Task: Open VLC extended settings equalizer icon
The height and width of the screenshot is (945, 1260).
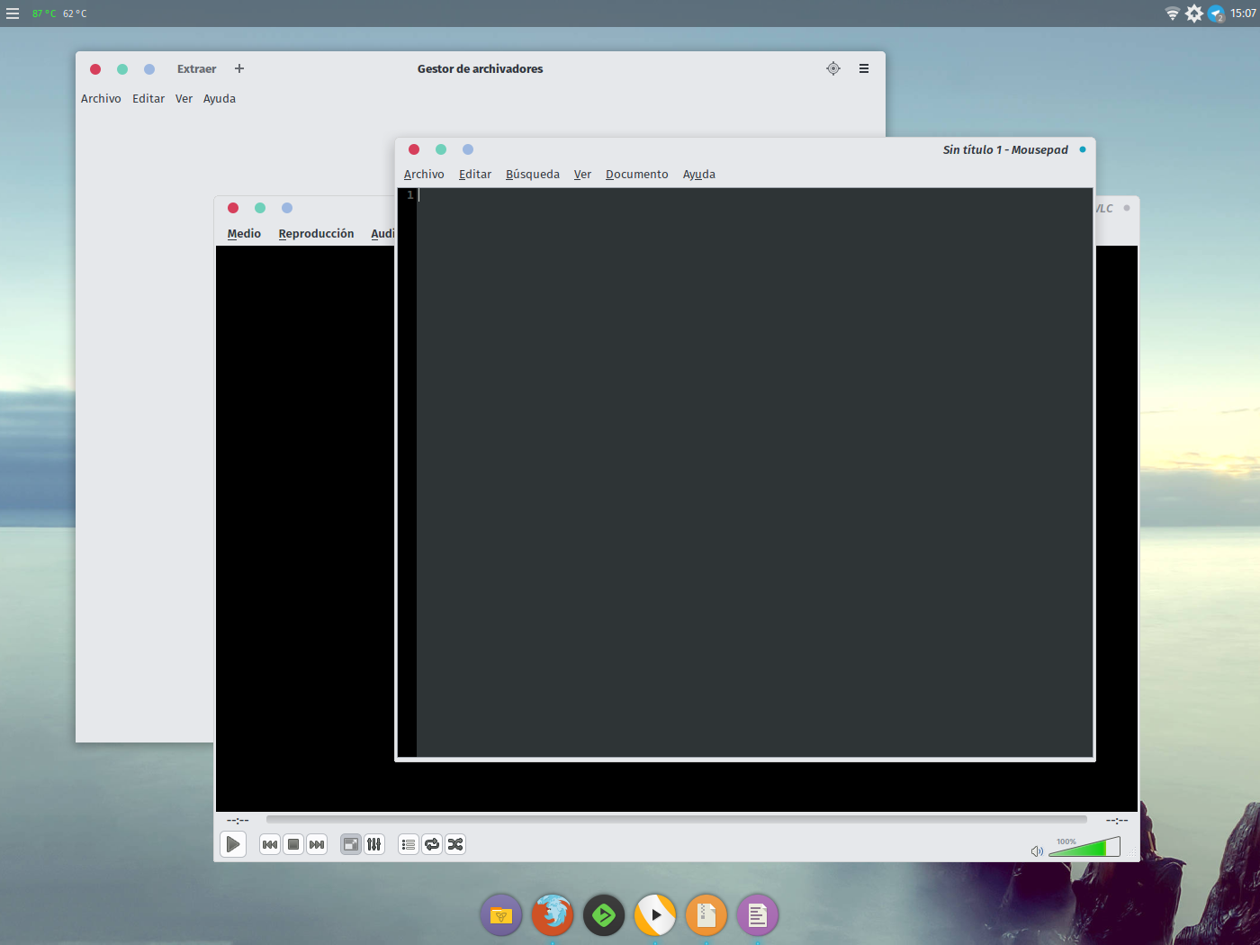Action: (x=374, y=844)
